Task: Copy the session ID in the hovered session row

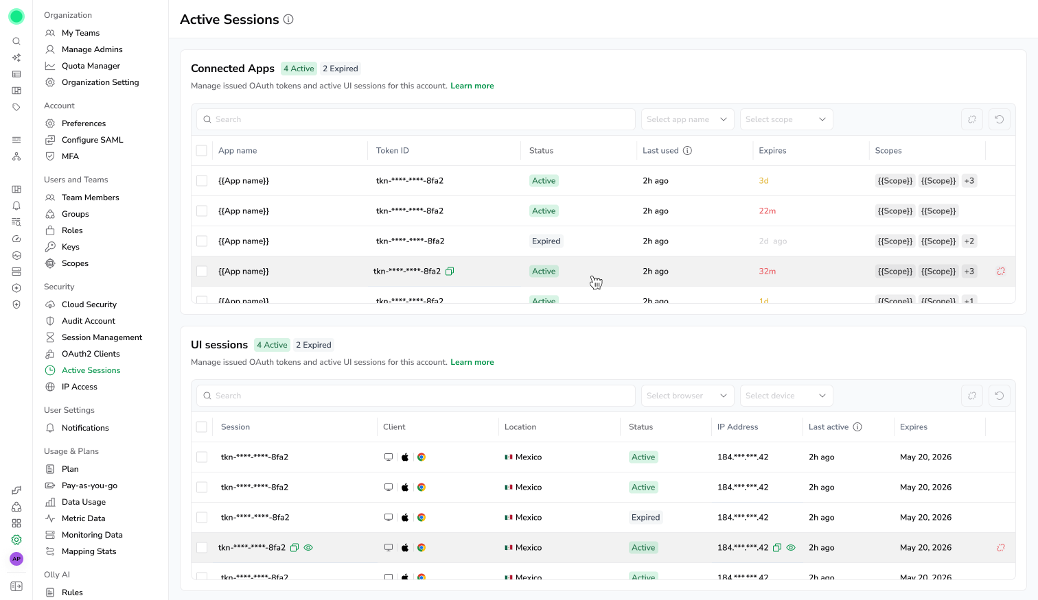Action: click(x=295, y=548)
